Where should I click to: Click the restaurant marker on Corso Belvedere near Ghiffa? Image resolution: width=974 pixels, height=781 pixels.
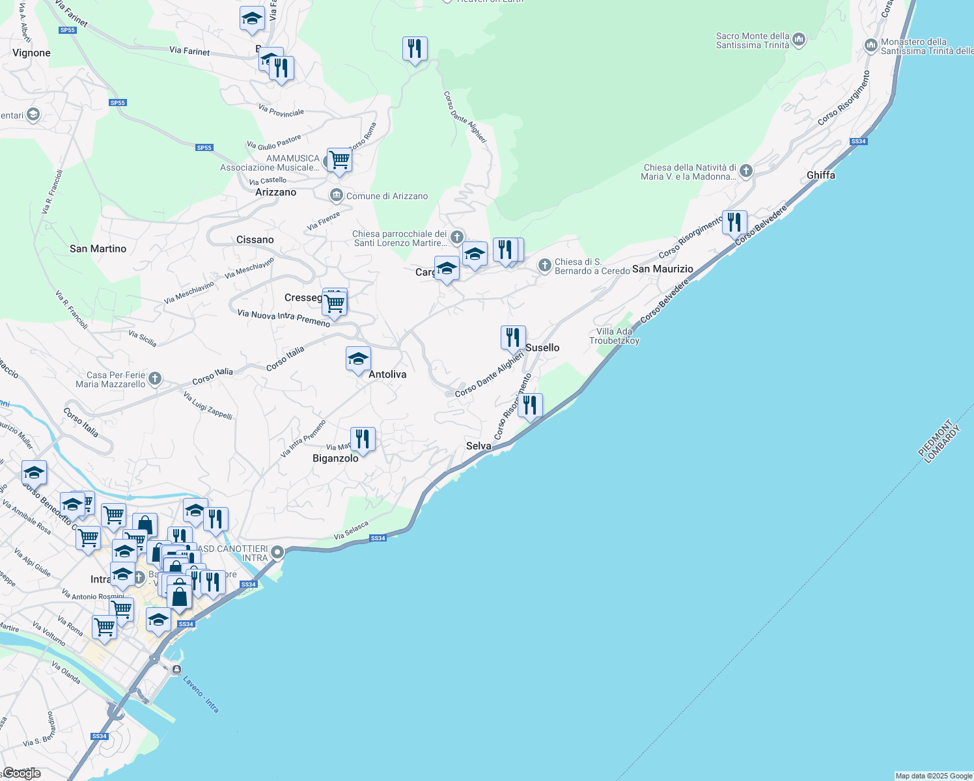(734, 223)
